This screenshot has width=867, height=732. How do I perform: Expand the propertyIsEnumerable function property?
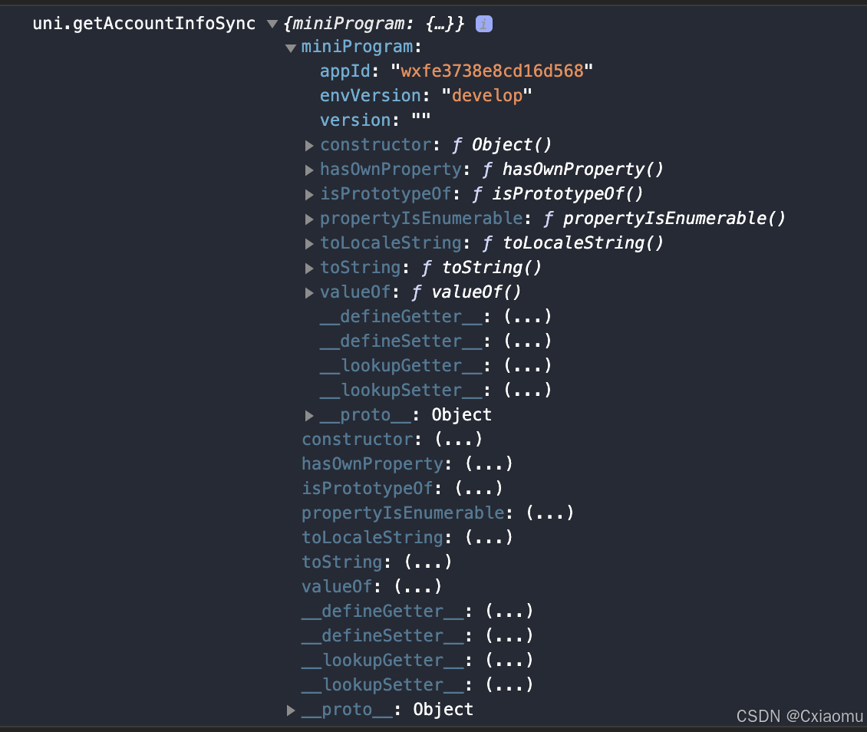[309, 219]
